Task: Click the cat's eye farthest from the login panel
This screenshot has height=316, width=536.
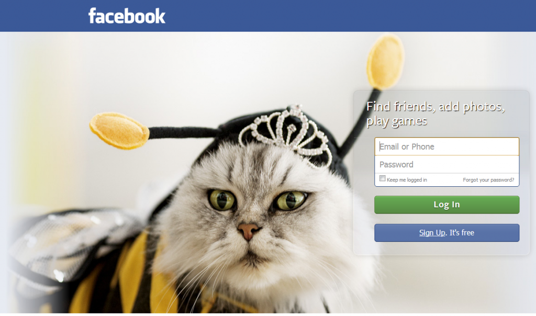Action: tap(222, 199)
